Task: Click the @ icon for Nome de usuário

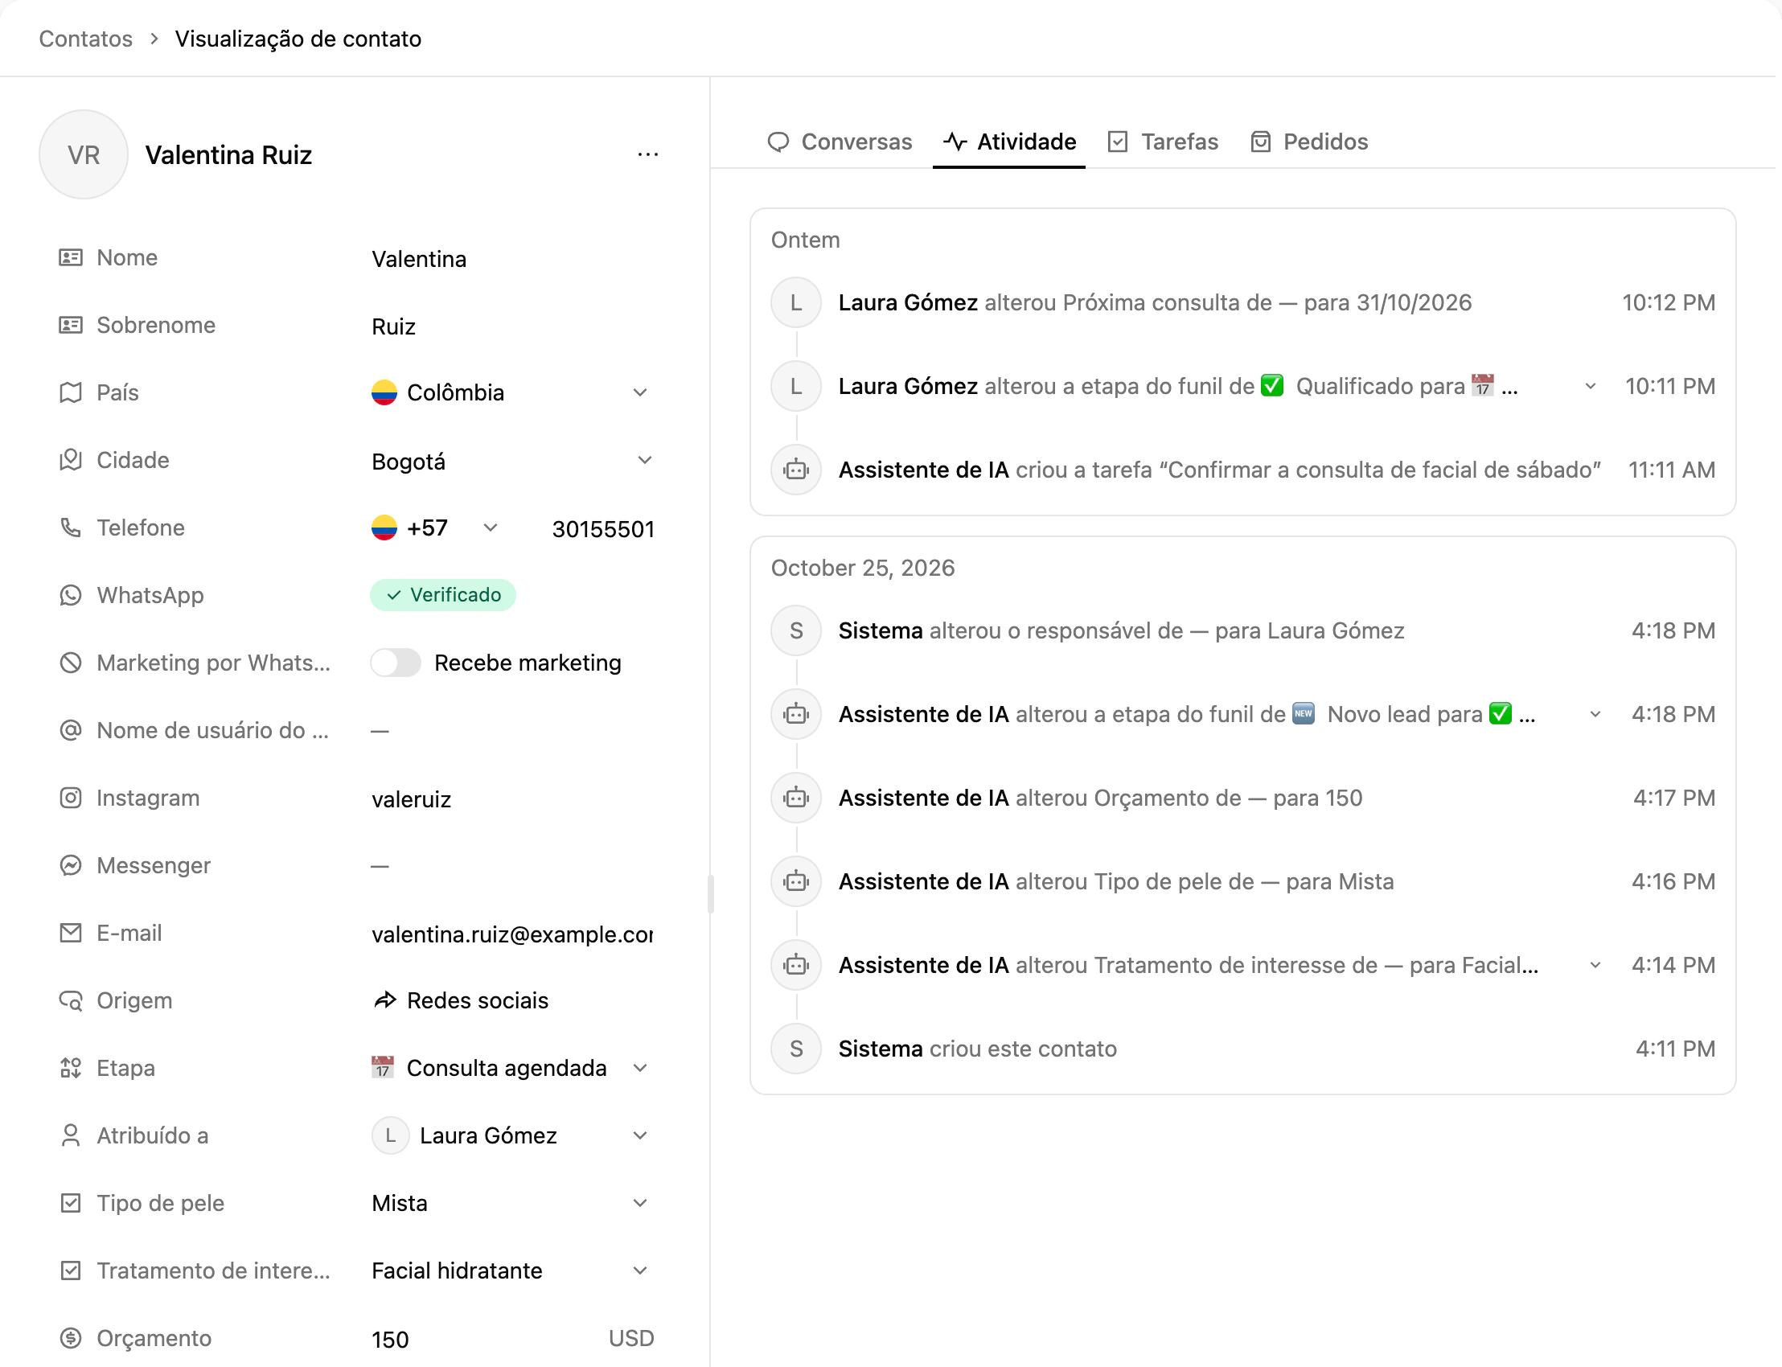Action: (x=71, y=731)
